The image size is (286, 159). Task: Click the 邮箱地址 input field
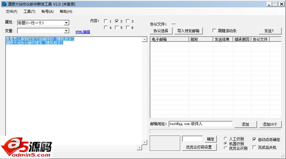point(200,124)
